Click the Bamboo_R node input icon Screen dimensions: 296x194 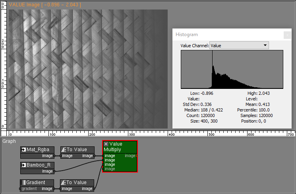(x=24, y=165)
